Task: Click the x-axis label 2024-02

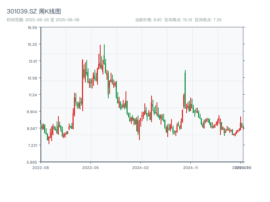Action: (x=140, y=168)
